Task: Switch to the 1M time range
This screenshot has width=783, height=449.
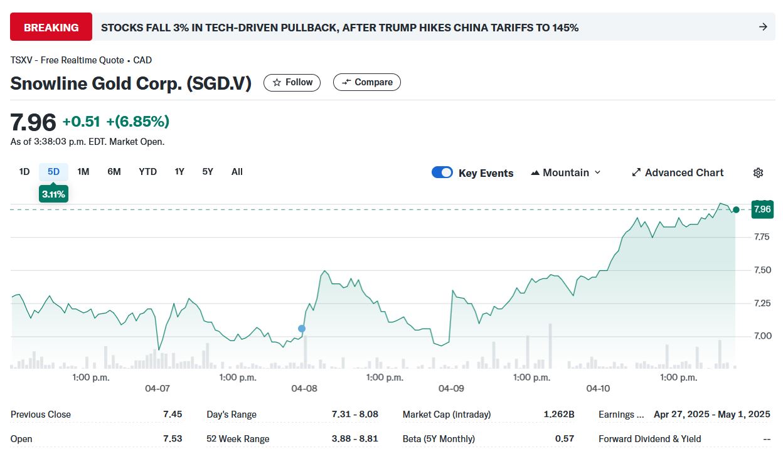Action: pyautogui.click(x=83, y=172)
